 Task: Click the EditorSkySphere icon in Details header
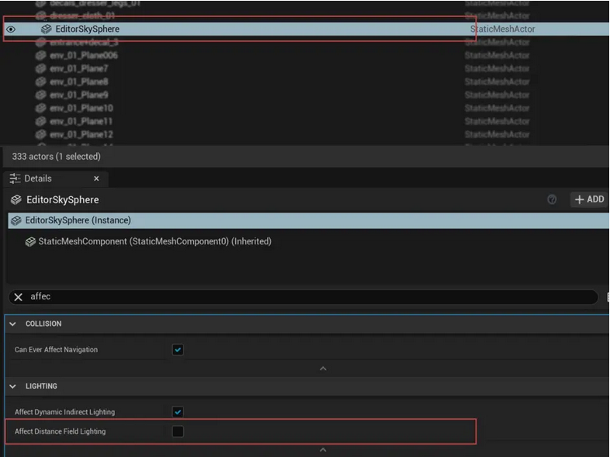click(16, 199)
